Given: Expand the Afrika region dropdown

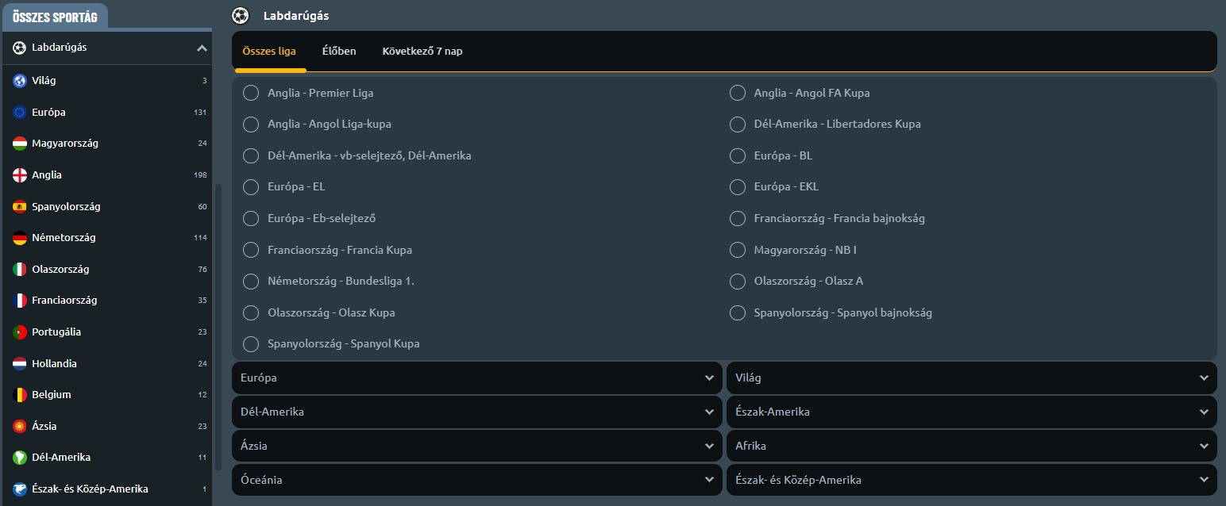Looking at the screenshot, I should (971, 446).
